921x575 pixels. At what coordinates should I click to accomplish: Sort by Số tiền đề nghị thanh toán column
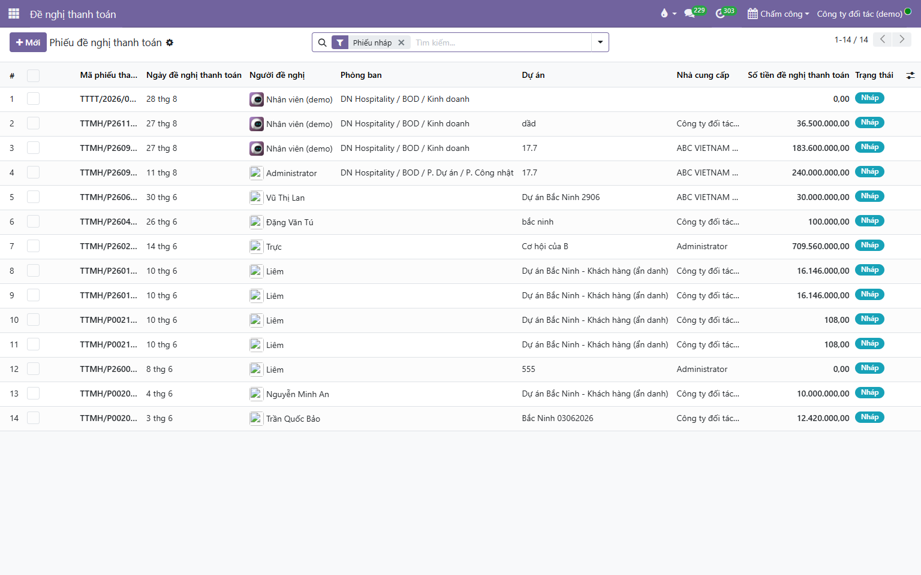(x=798, y=75)
